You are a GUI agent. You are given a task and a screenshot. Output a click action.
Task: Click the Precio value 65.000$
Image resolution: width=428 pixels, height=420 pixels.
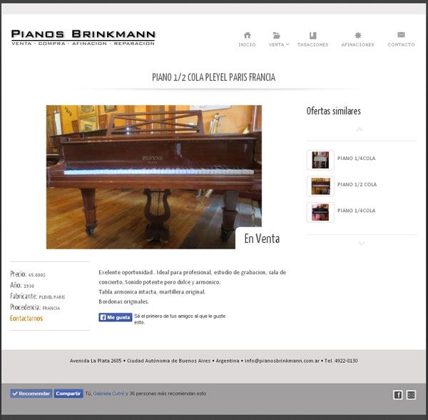coord(37,275)
